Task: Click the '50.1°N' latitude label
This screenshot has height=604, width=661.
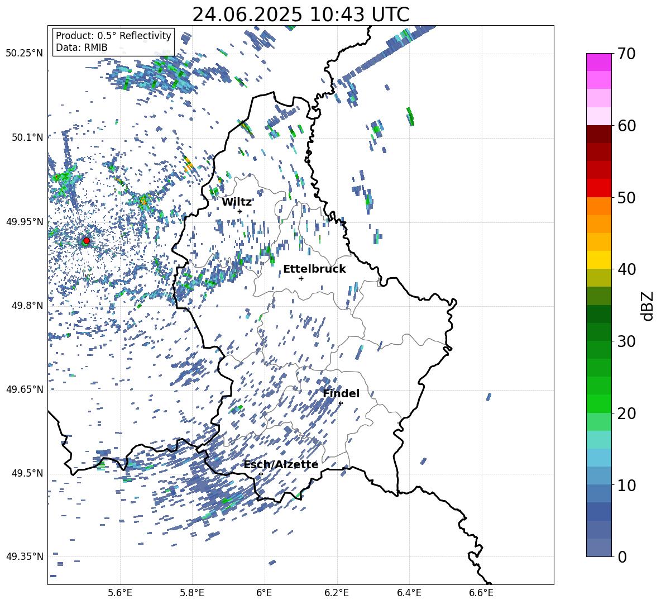Action: point(27,137)
